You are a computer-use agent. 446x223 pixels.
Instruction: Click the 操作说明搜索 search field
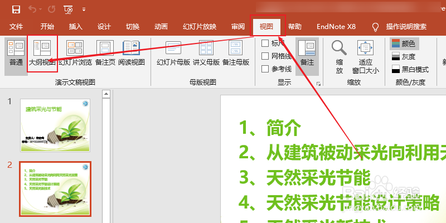tap(406, 27)
